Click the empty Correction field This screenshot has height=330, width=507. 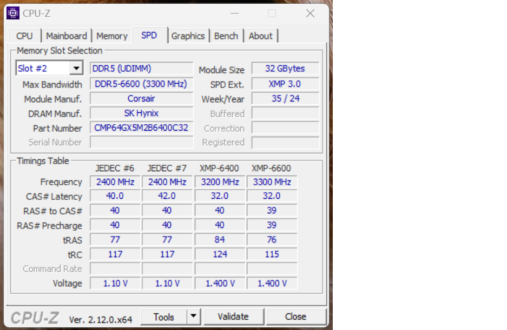285,127
